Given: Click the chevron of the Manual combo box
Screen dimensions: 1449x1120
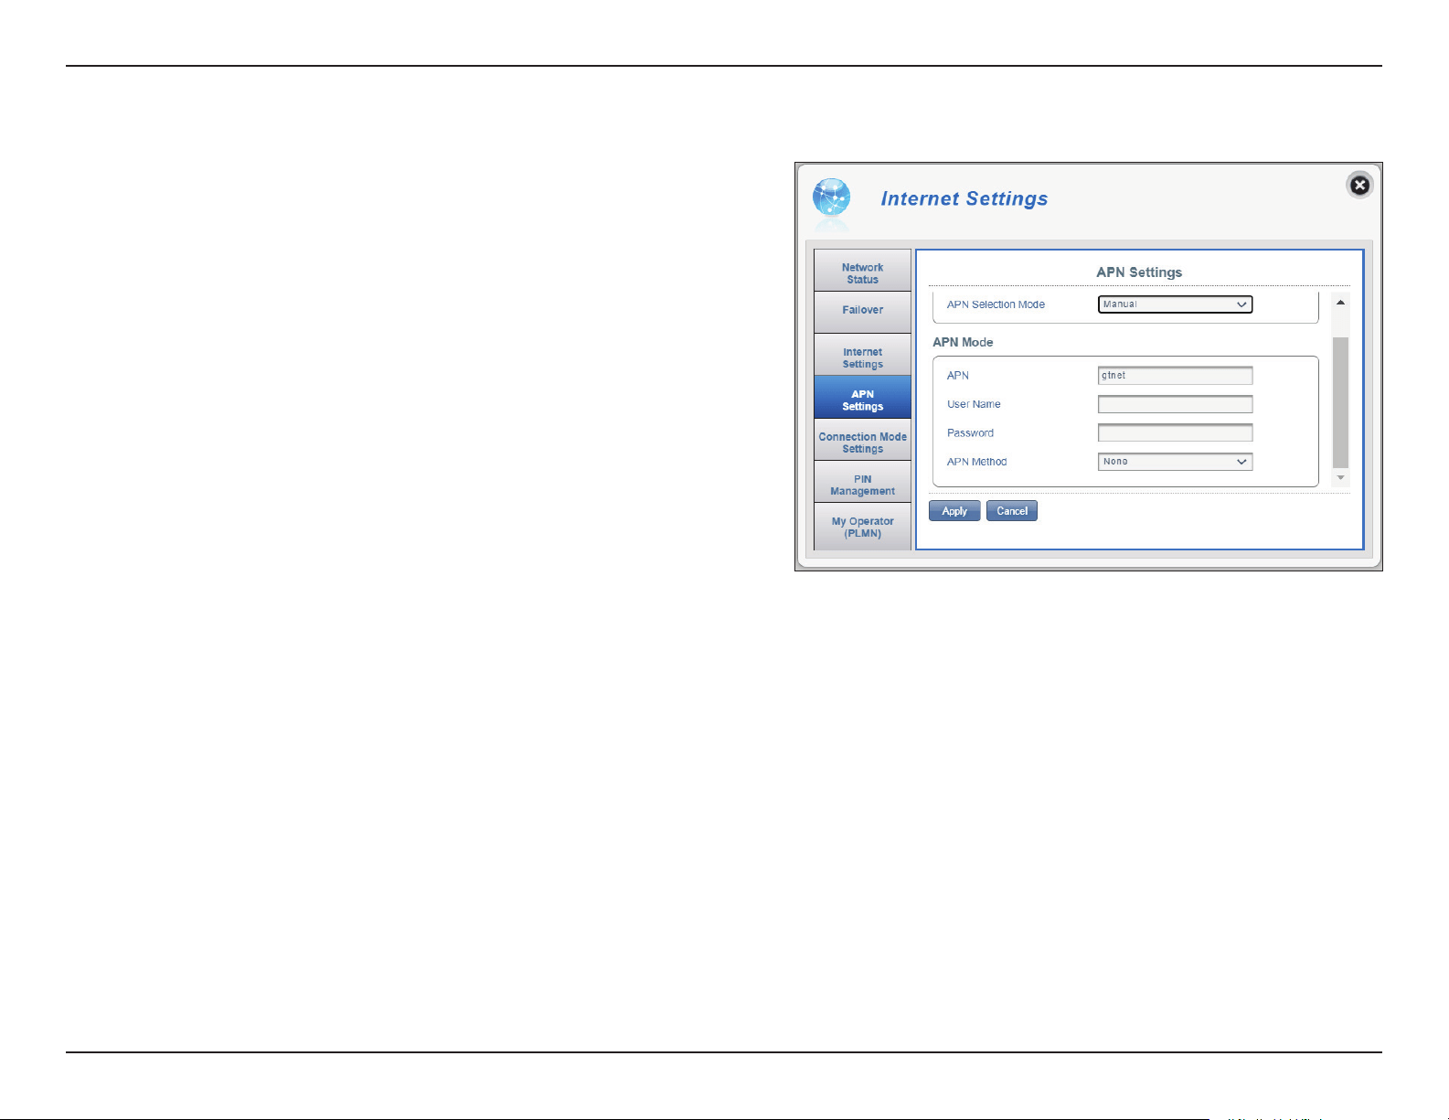Looking at the screenshot, I should pos(1241,304).
